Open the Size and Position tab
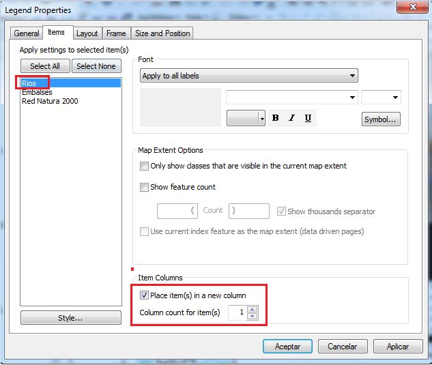This screenshot has height=365, width=432. [162, 33]
